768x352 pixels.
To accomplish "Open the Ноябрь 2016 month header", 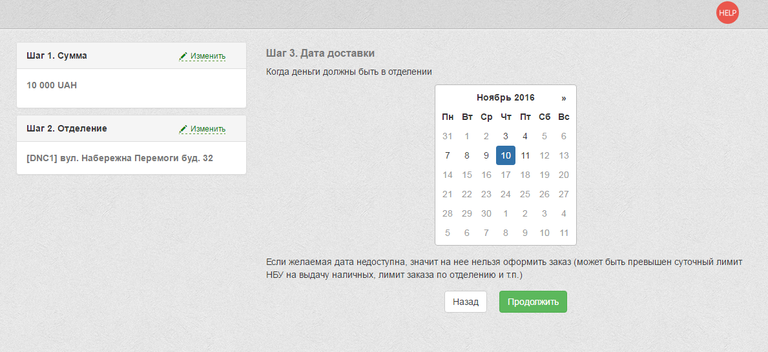I will tap(505, 98).
